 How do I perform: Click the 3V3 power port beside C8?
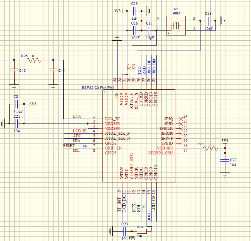32,104
